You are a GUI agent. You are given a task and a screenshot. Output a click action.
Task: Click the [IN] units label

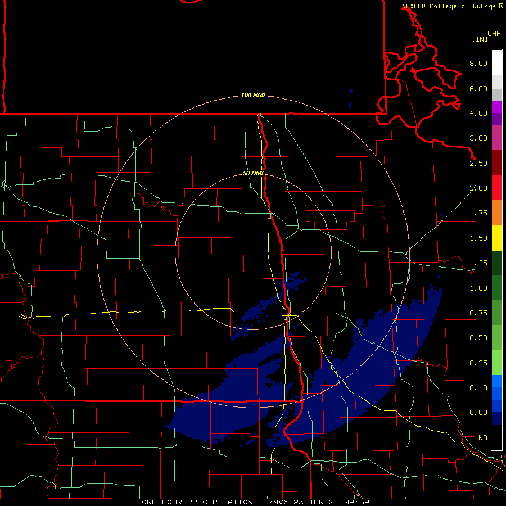pyautogui.click(x=480, y=39)
